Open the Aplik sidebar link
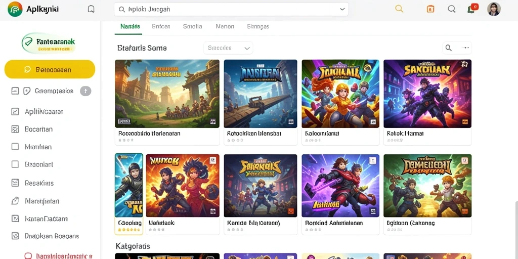Screen dimensions: 518x259 [x=44, y=112]
